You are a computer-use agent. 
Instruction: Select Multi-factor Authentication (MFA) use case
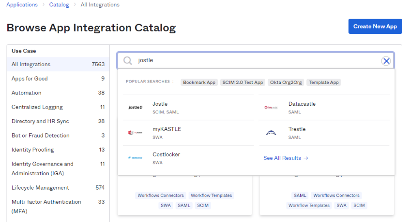pos(58,207)
